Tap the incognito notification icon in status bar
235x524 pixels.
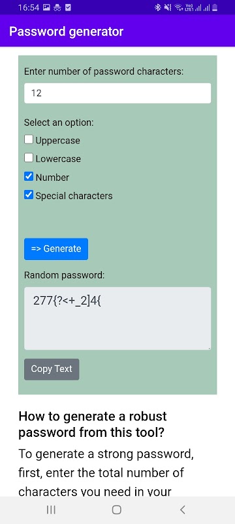pyautogui.click(x=57, y=7)
